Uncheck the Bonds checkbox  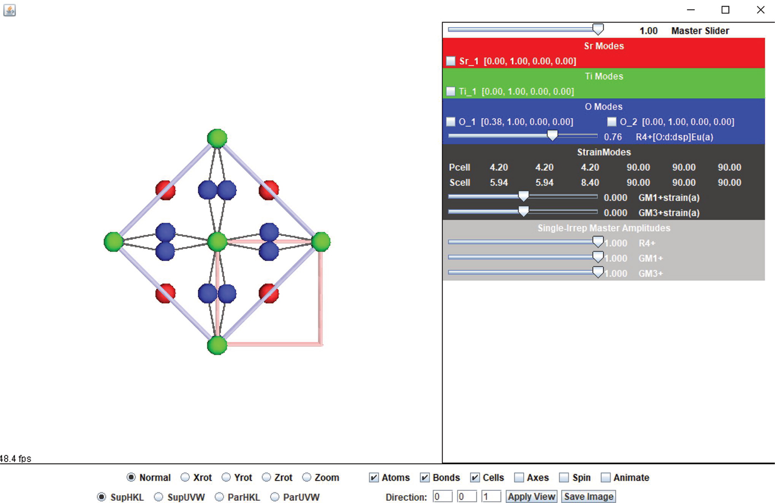(425, 478)
